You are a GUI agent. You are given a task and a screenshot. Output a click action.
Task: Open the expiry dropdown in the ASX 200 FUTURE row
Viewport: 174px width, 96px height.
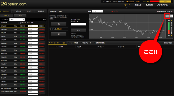pos(33,88)
